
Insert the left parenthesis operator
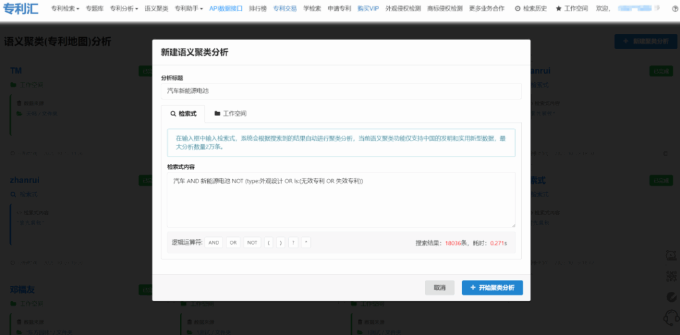click(x=269, y=243)
